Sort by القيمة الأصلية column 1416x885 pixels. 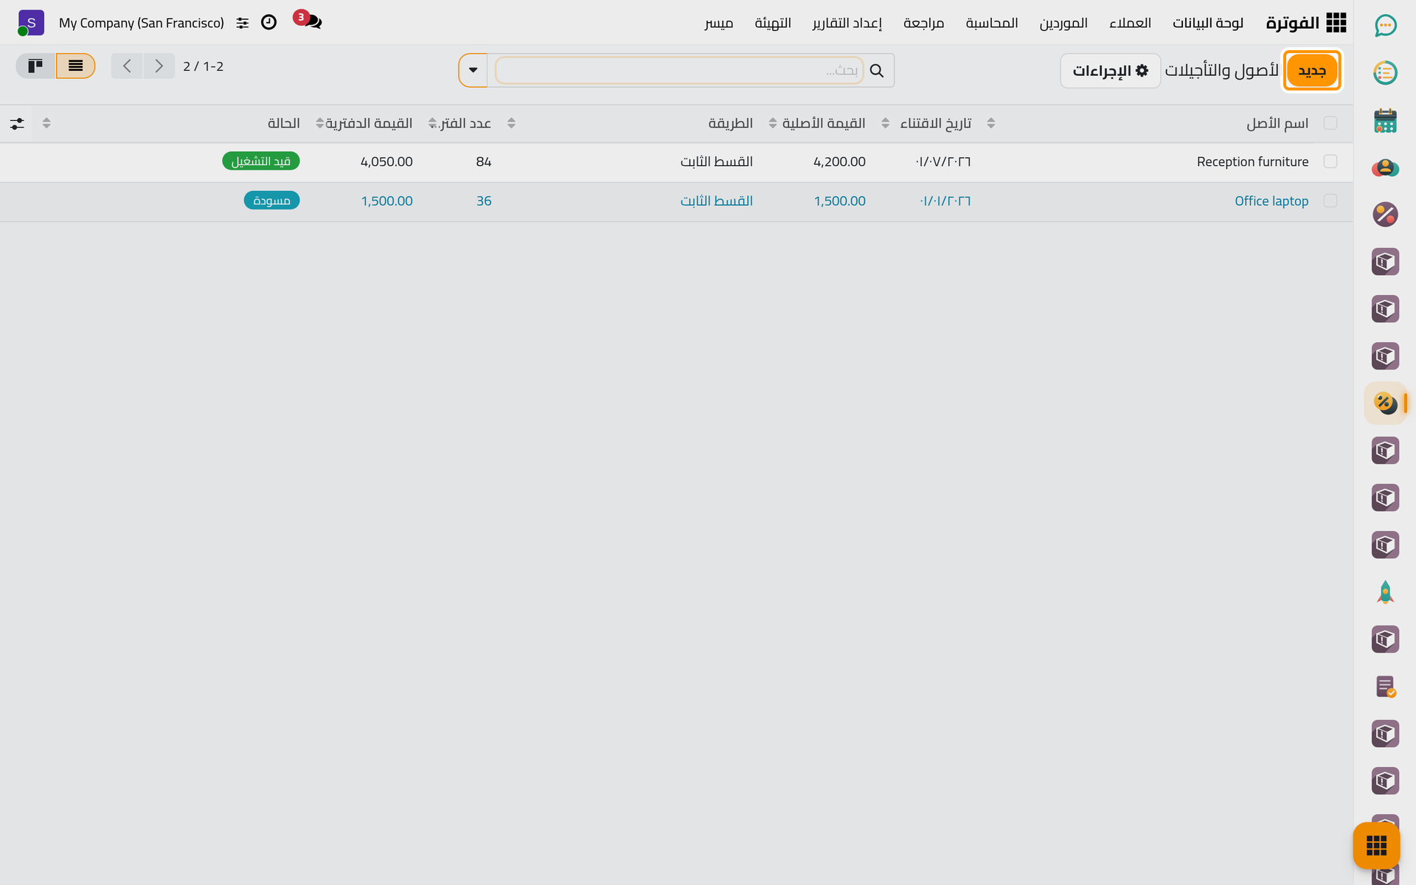click(823, 123)
